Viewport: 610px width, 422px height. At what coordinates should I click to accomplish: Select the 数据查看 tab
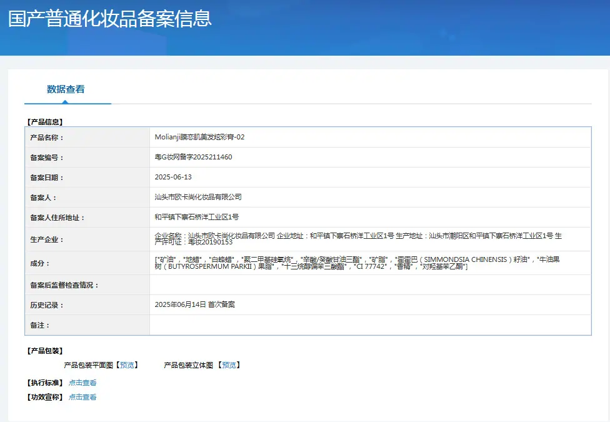click(x=66, y=89)
